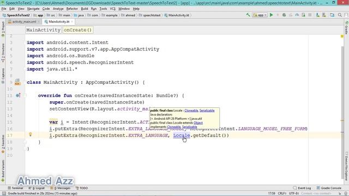Close the MainActivity.kt tab

72,22
